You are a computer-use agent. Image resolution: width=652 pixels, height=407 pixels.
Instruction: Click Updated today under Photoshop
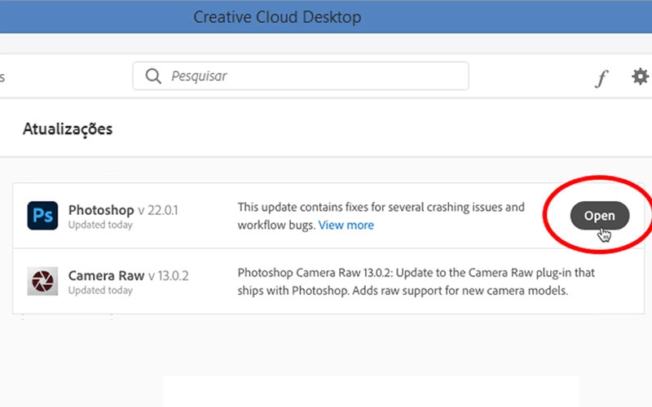click(x=100, y=225)
